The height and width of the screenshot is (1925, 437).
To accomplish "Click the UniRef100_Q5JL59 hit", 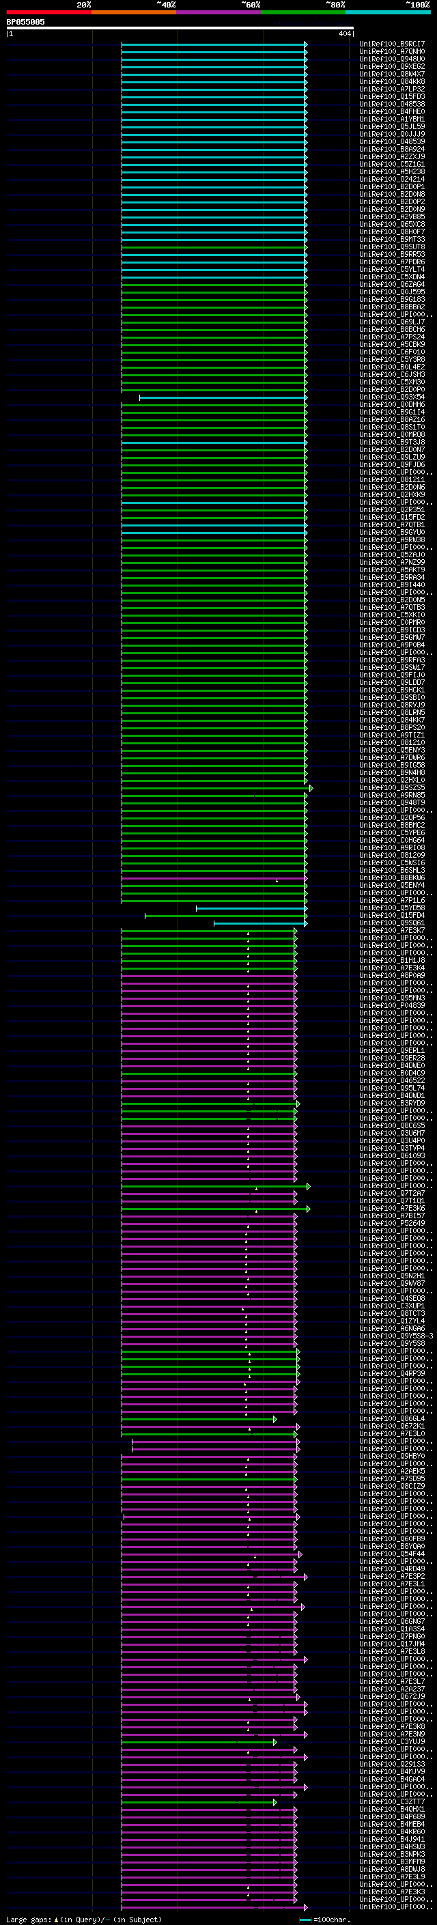I will tap(392, 126).
